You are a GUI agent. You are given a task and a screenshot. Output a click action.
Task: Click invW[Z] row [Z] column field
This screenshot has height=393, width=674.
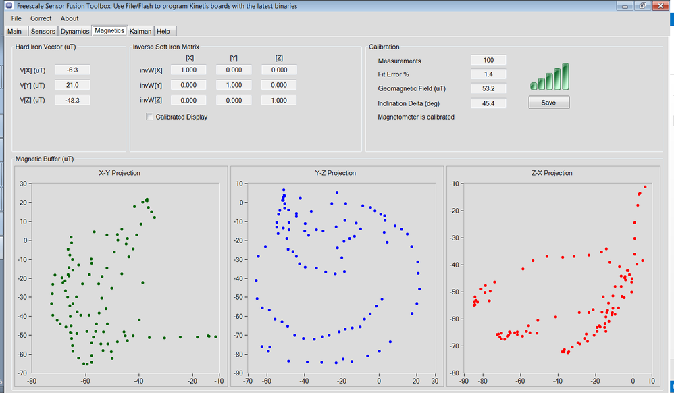tap(279, 100)
